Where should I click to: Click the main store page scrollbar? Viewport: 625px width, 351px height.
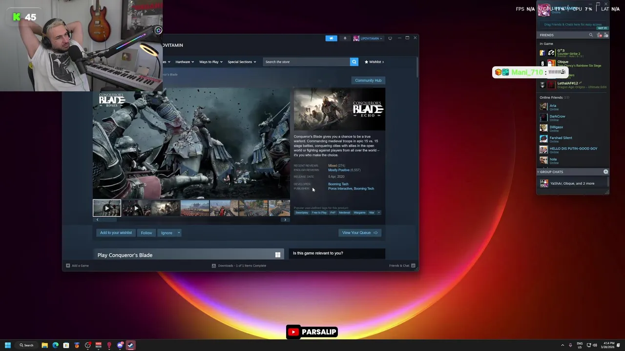(417, 67)
